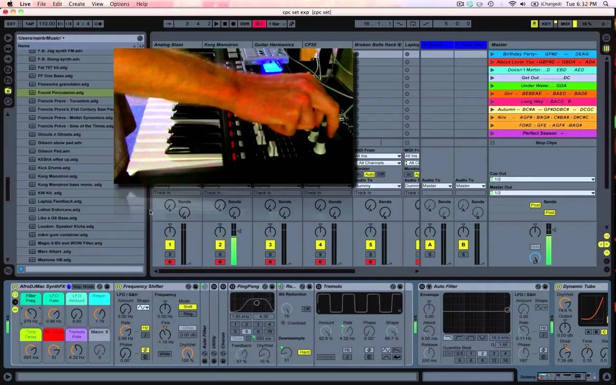Screen dimensions: 616x385
Task: Toggle the MIDI map mode switch
Action: [565, 23]
